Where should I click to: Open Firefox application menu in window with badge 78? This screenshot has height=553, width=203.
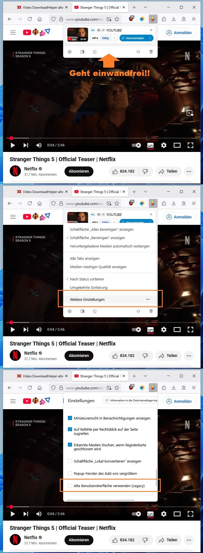194,388
